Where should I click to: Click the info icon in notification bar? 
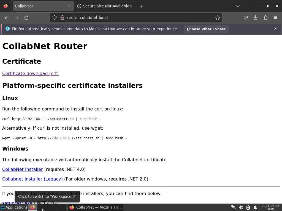click(x=7, y=29)
